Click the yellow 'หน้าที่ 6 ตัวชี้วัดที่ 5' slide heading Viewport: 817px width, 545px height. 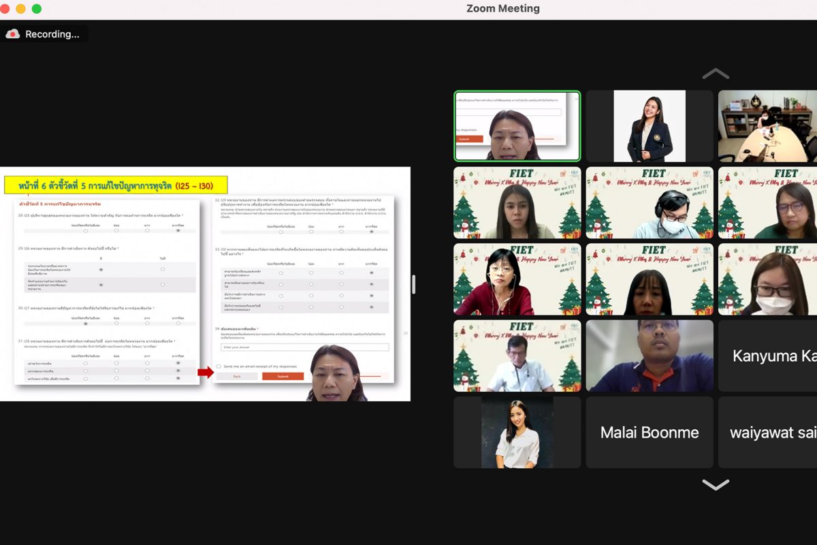(x=116, y=185)
